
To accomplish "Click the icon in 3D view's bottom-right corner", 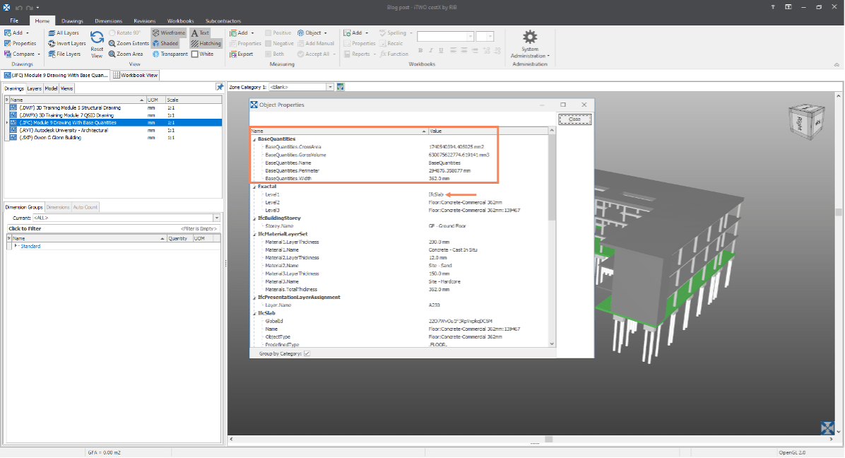I will tap(827, 428).
